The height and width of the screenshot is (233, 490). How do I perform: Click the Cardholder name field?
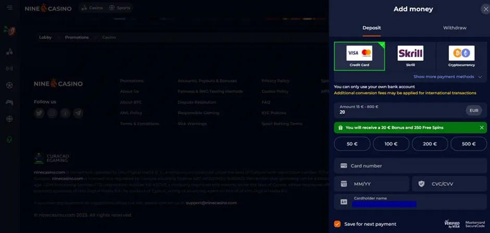(410, 202)
